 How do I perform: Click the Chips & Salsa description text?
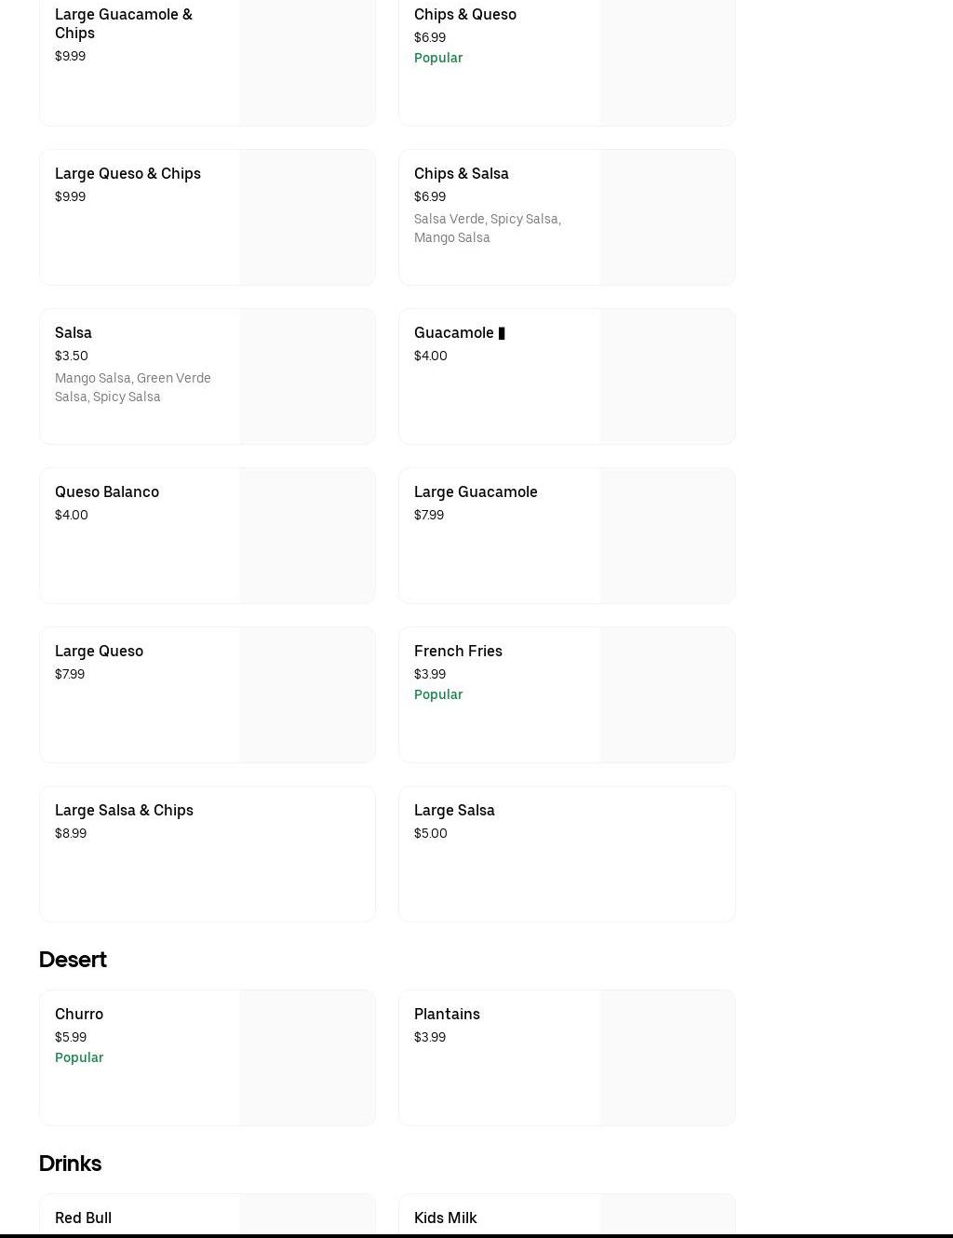(x=488, y=228)
